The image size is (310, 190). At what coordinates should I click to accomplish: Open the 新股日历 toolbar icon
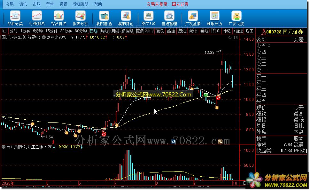pyautogui.click(x=214, y=18)
